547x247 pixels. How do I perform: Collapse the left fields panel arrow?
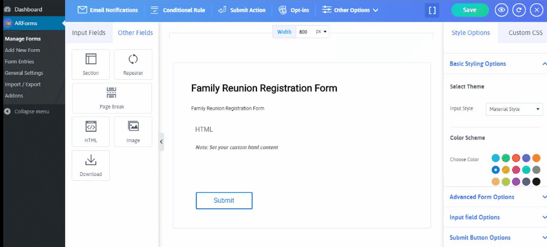161,142
